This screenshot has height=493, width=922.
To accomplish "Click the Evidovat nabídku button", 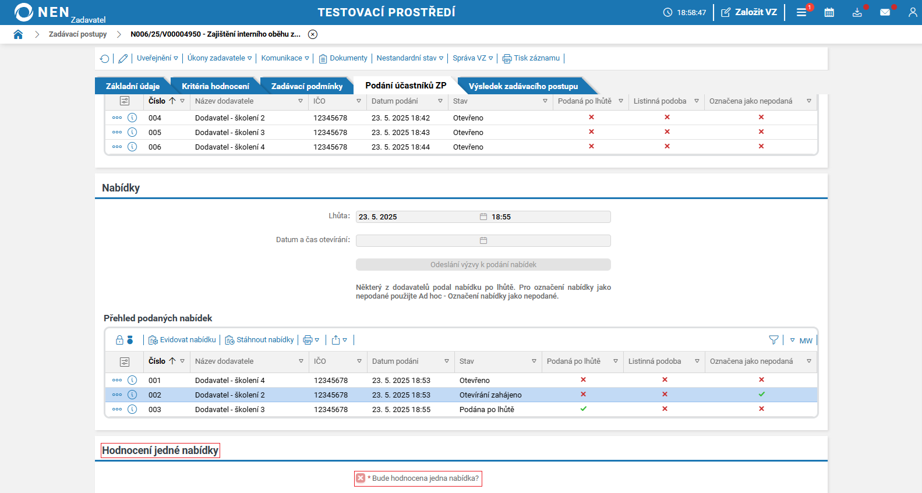I will [182, 340].
